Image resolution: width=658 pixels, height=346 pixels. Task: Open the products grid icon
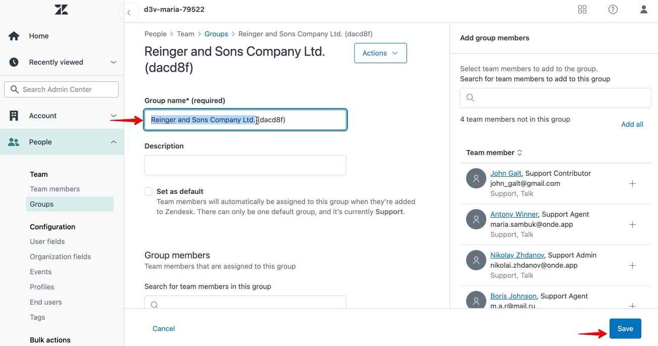(x=582, y=10)
